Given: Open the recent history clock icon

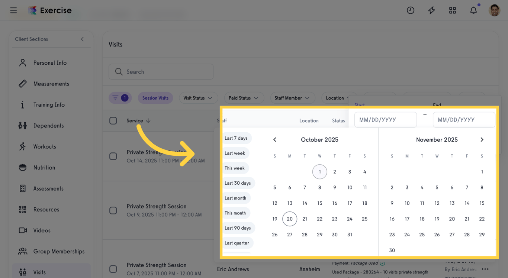Looking at the screenshot, I should [411, 10].
